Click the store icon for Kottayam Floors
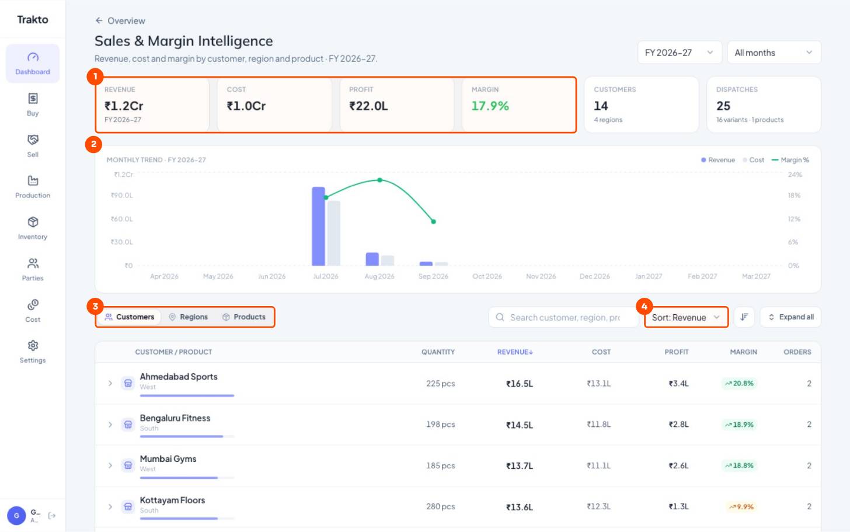Image resolution: width=850 pixels, height=532 pixels. tap(128, 507)
